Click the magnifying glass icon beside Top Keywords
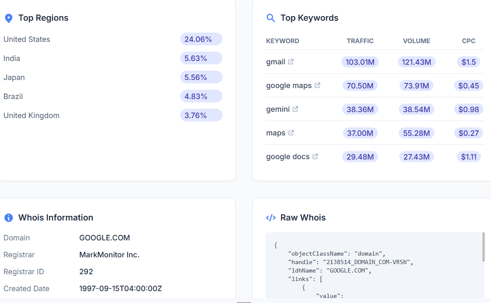 (x=271, y=18)
